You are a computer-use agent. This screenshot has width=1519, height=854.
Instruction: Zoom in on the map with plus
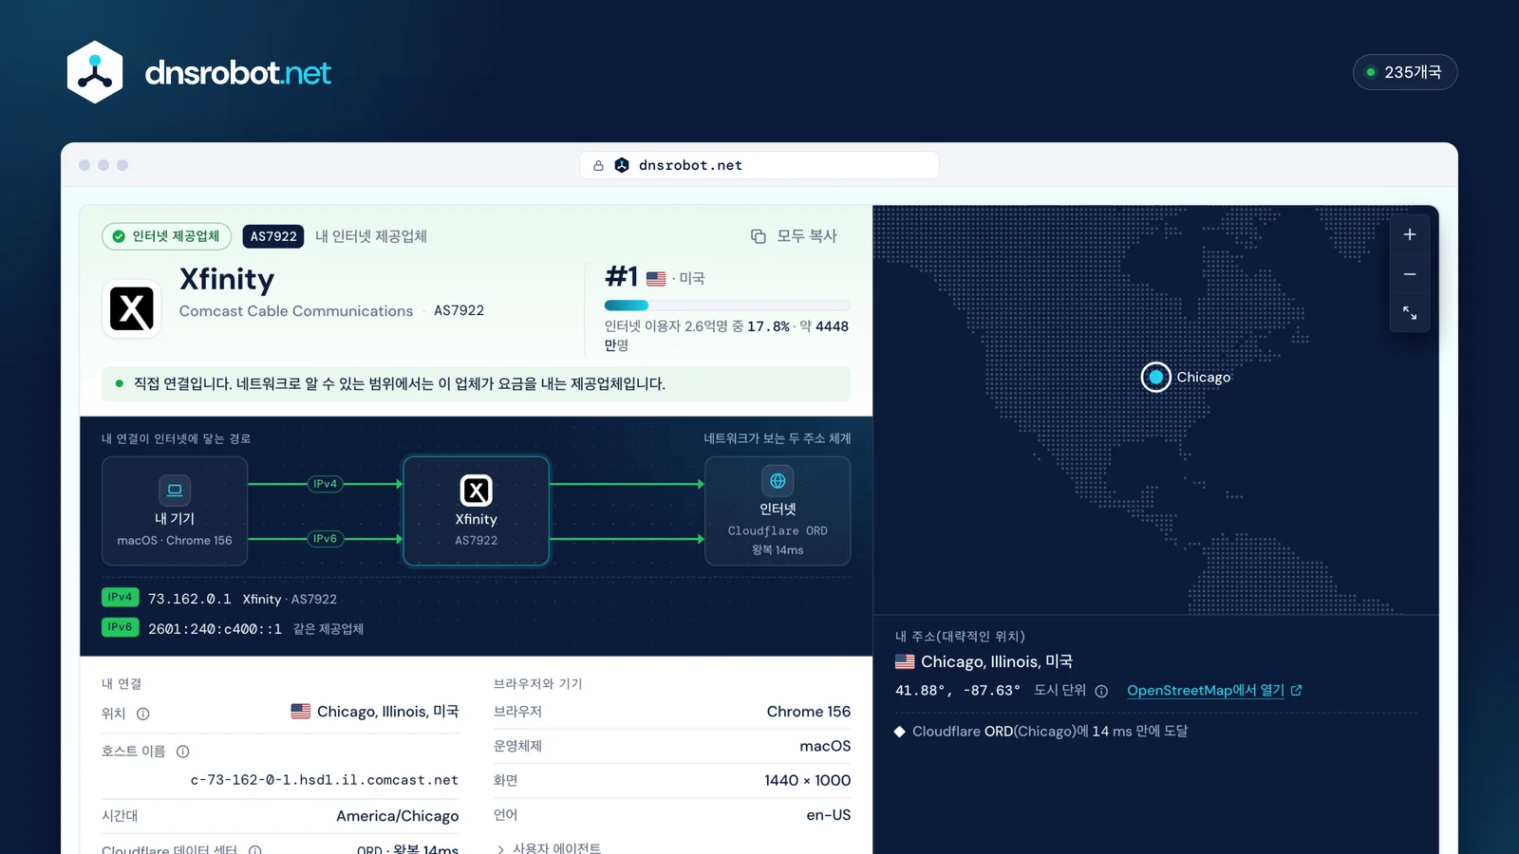click(1410, 234)
